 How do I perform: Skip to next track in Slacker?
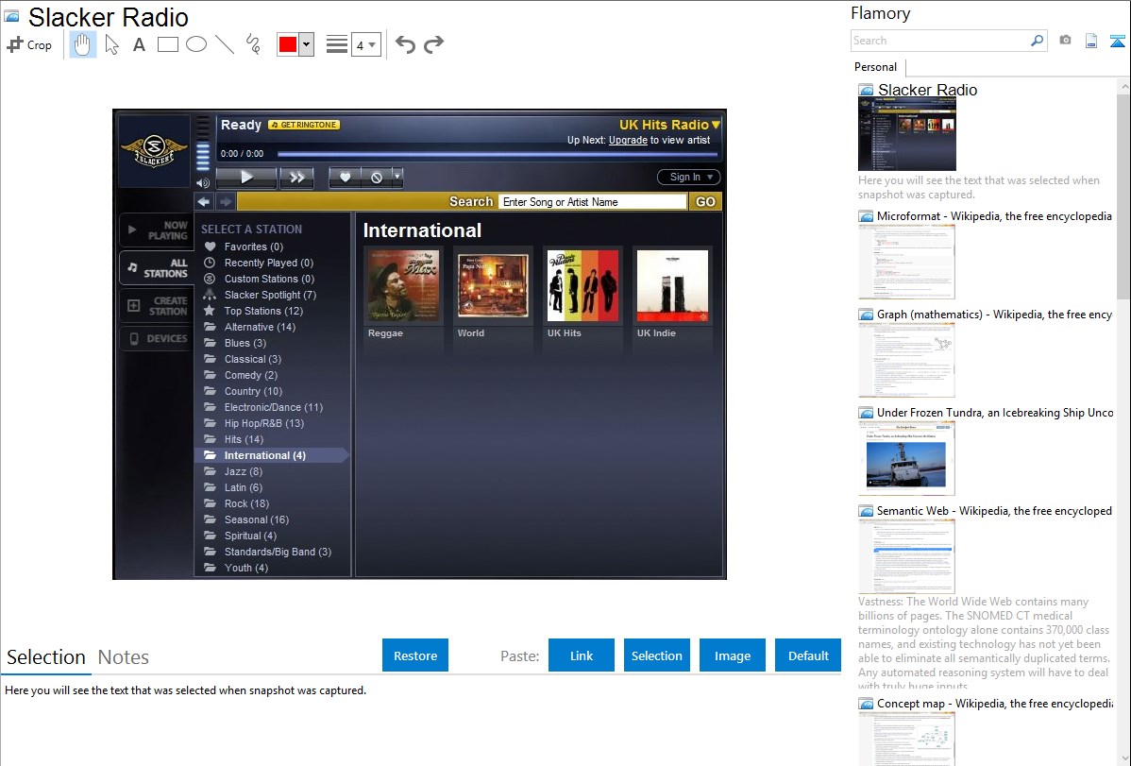click(296, 177)
